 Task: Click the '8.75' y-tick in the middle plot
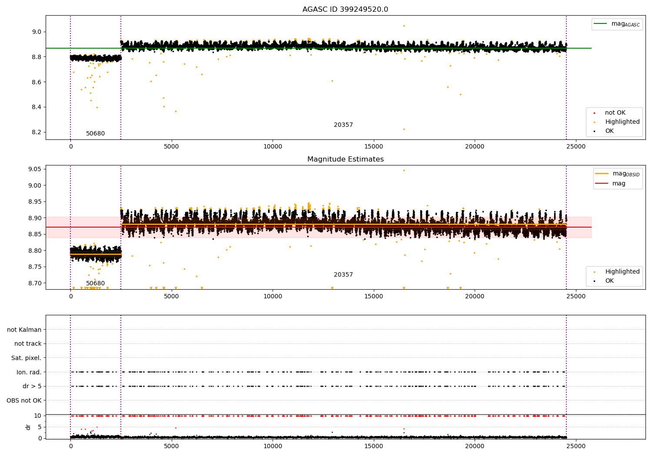[35, 267]
